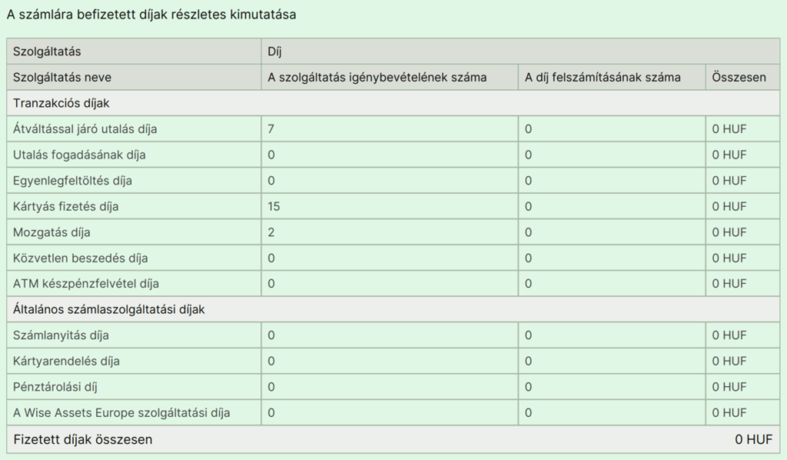Select the "Szolgáltatás" column header
Image resolution: width=787 pixels, height=460 pixels.
(x=48, y=52)
